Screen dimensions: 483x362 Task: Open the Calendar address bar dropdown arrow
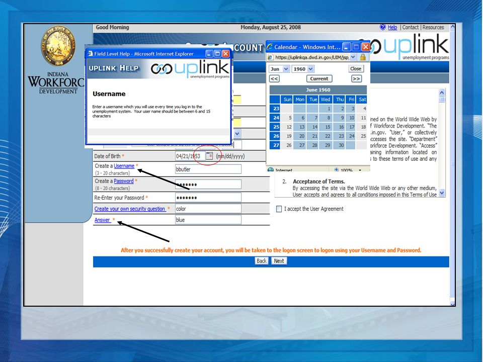coord(353,57)
